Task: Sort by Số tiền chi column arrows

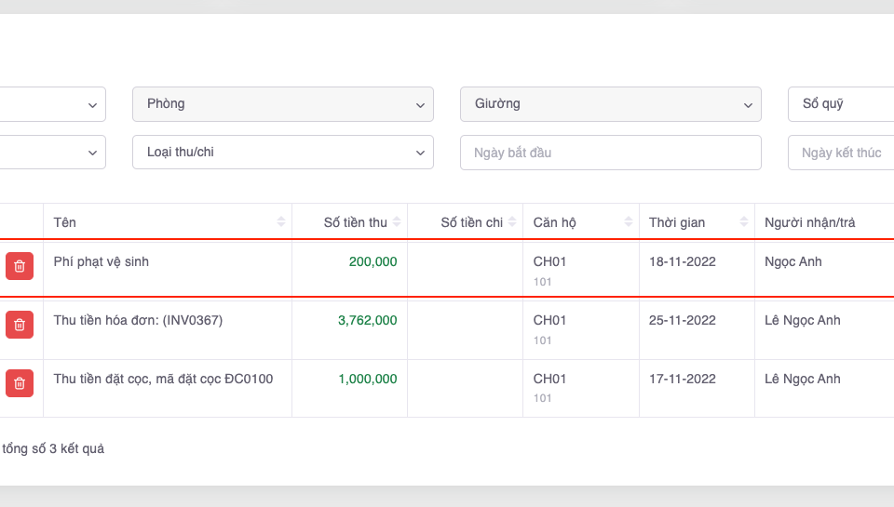Action: click(x=513, y=222)
